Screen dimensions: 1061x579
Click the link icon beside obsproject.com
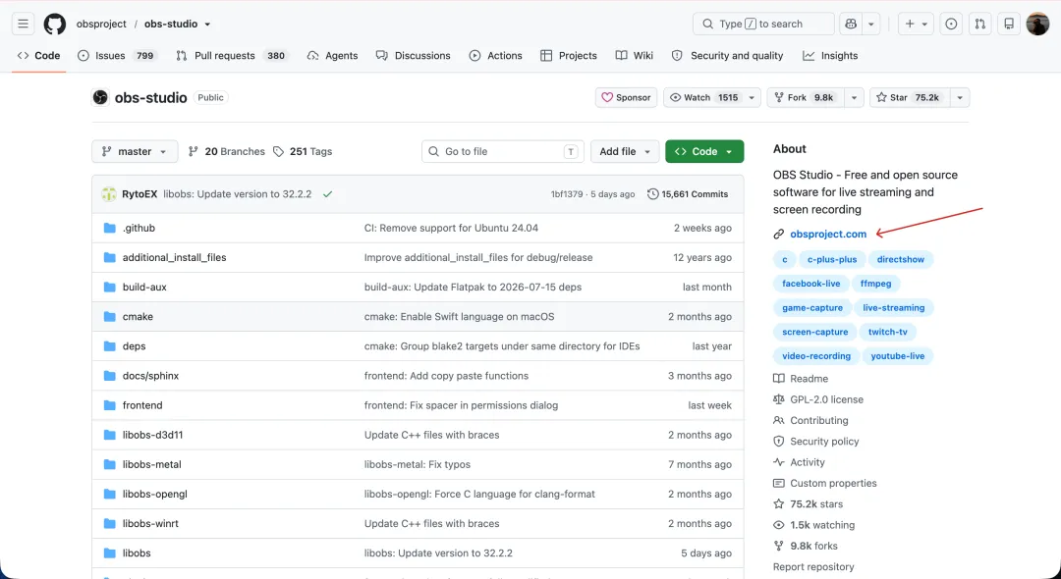coord(779,234)
